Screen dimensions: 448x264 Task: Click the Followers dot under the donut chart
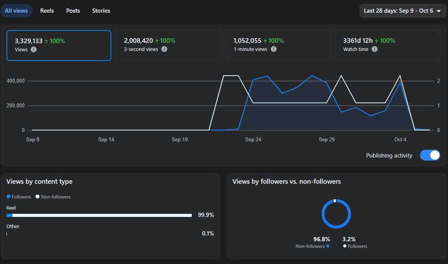[345, 246]
